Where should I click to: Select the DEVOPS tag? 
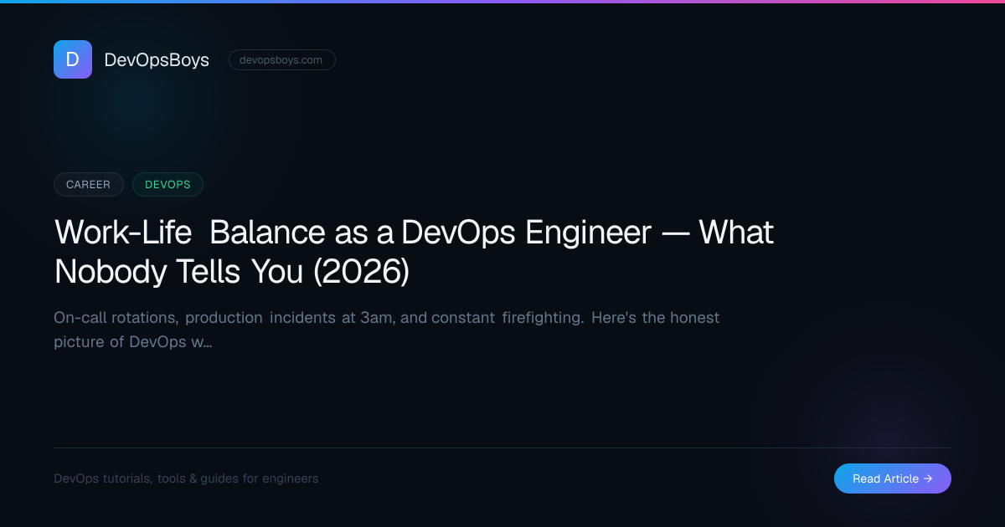(167, 184)
